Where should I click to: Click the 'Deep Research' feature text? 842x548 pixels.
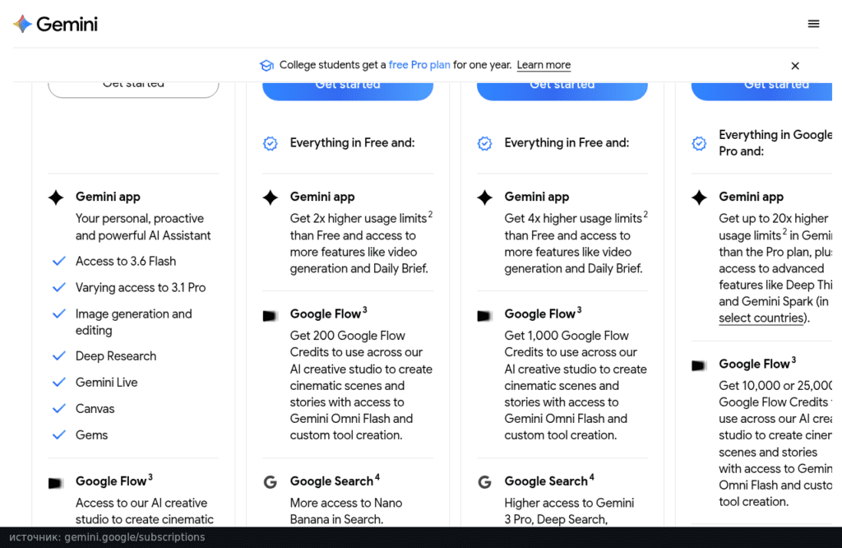pos(116,355)
